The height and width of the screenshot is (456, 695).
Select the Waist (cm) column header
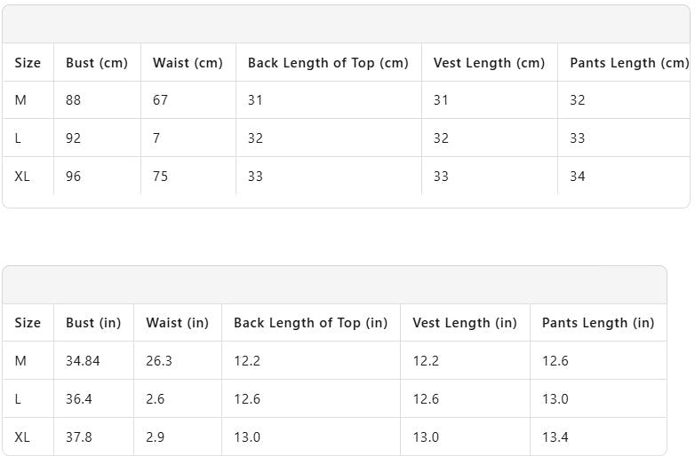click(188, 63)
